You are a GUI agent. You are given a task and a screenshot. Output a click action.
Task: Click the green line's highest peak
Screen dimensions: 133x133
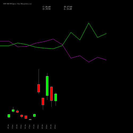click(x=89, y=23)
